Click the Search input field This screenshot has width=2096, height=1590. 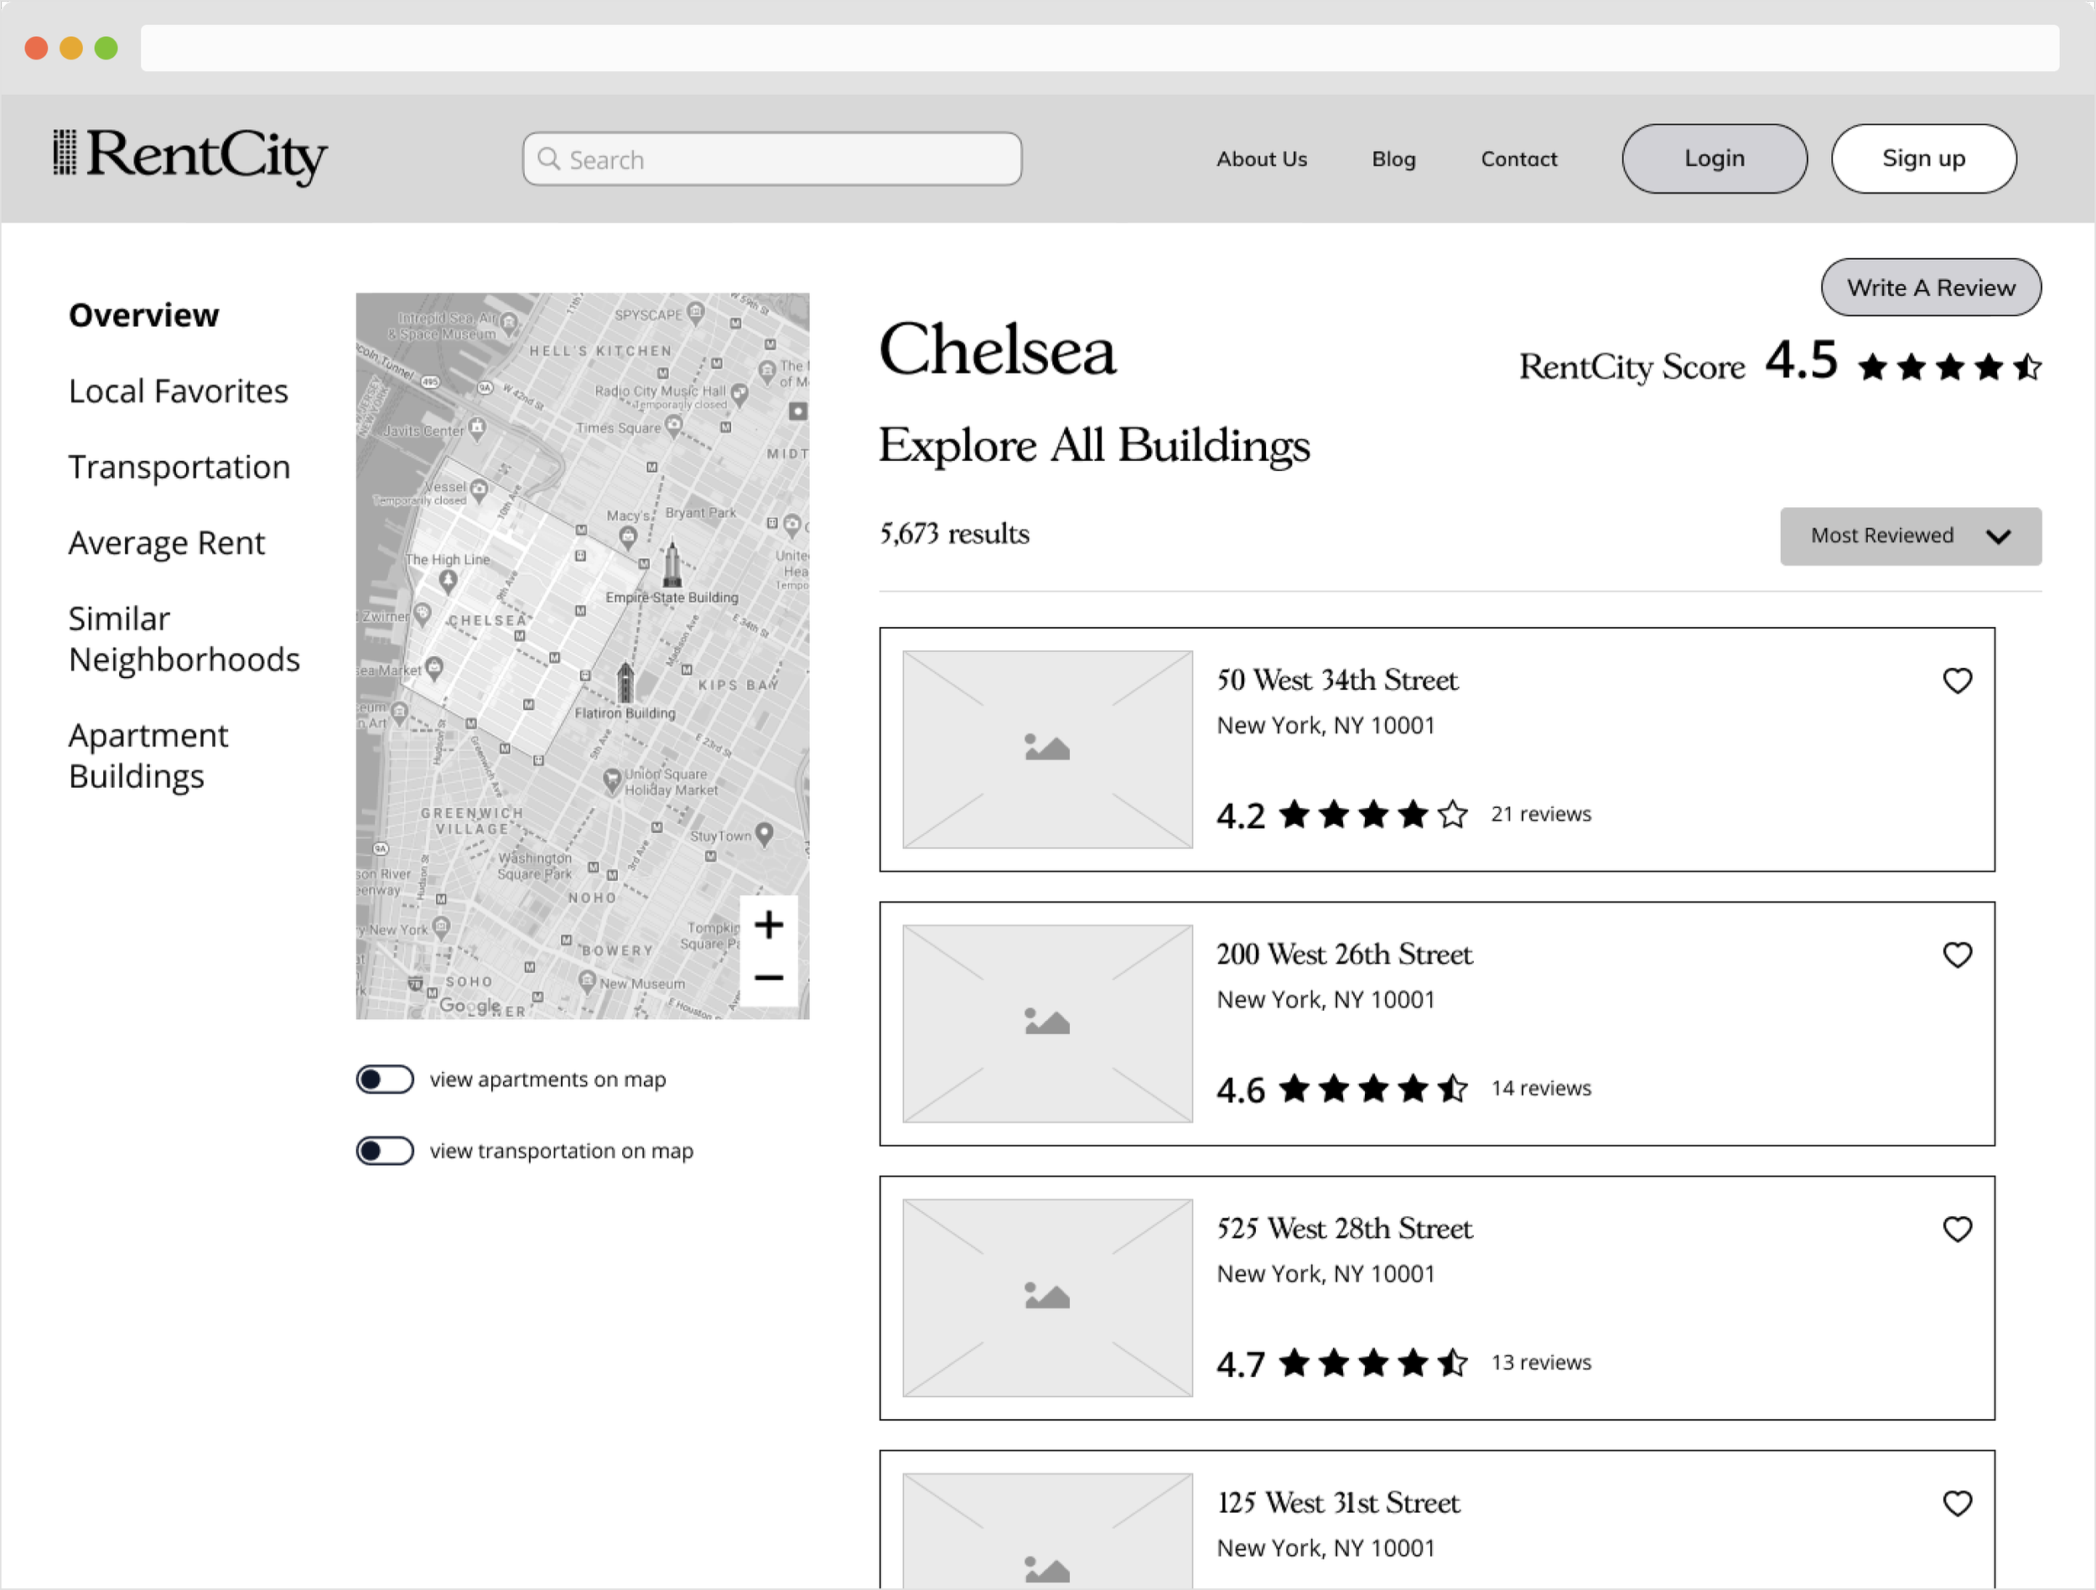point(772,158)
